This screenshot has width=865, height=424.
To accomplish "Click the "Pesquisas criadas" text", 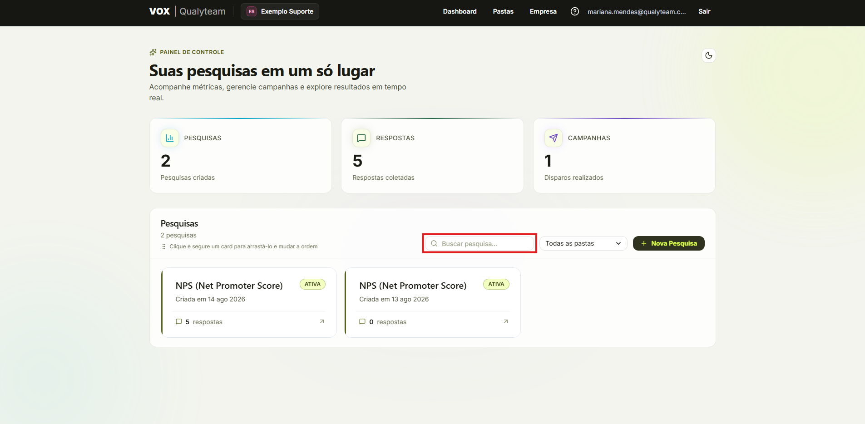I will point(188,177).
